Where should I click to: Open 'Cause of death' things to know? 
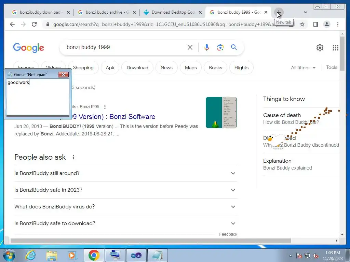pyautogui.click(x=301, y=118)
